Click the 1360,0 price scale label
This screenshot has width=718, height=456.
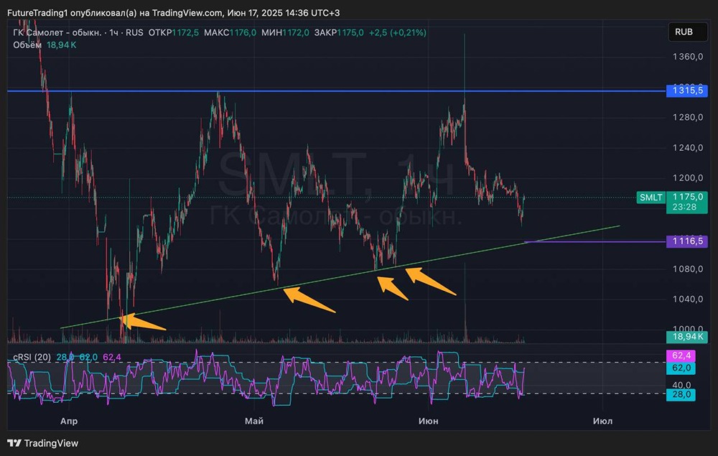[x=688, y=57]
